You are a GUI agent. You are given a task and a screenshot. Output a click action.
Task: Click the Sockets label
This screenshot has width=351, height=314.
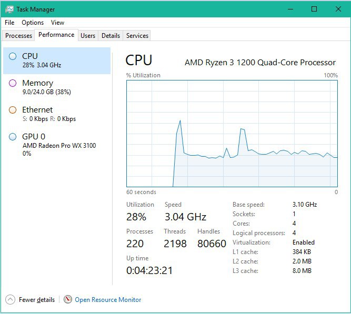[x=244, y=214]
